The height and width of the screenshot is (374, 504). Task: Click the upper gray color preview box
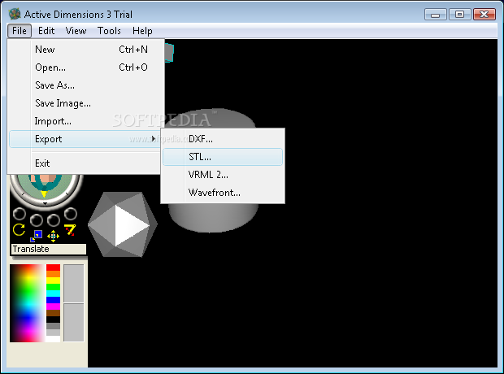coord(74,284)
